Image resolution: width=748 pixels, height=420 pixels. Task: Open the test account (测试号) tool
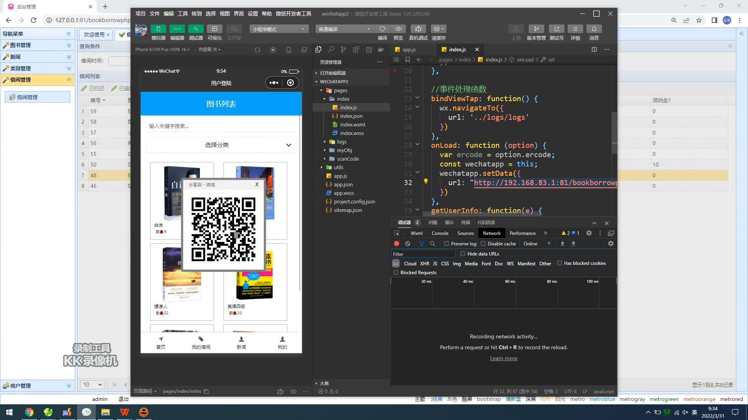coord(556,29)
